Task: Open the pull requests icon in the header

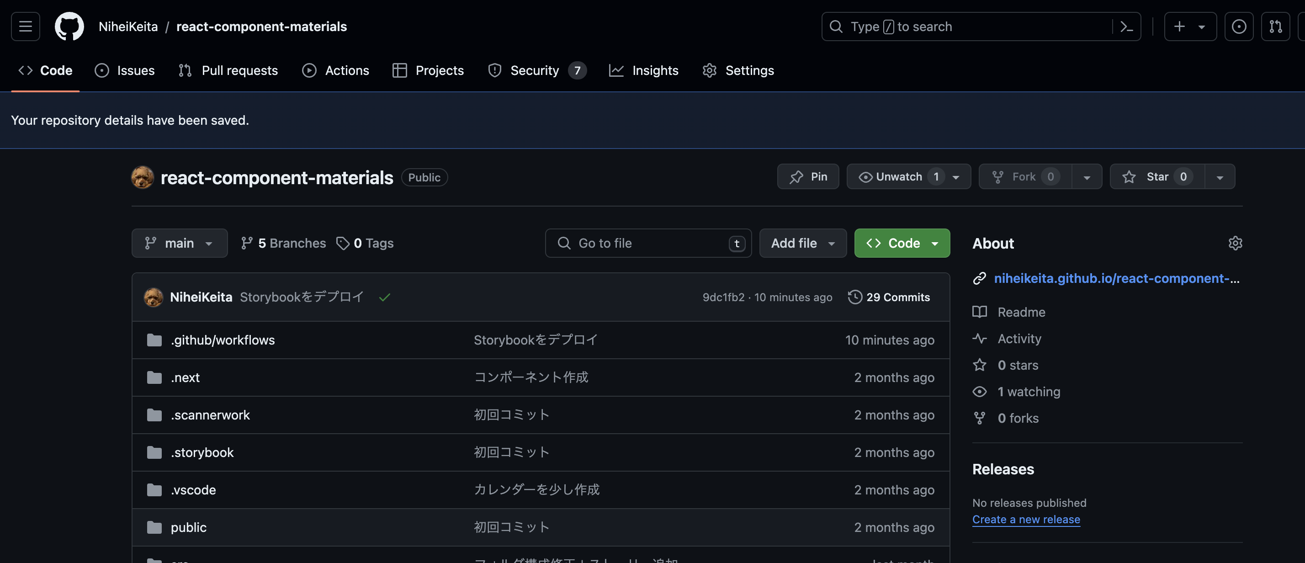Action: (1276, 27)
